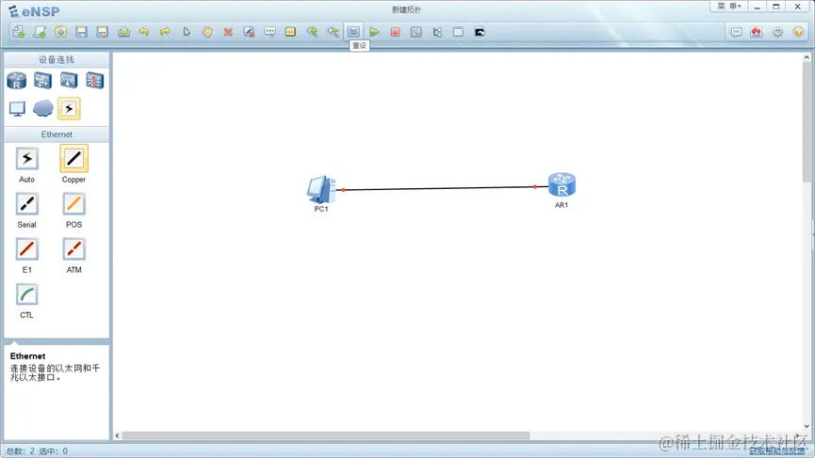
Task: Open the help question mark icon
Action: point(798,32)
